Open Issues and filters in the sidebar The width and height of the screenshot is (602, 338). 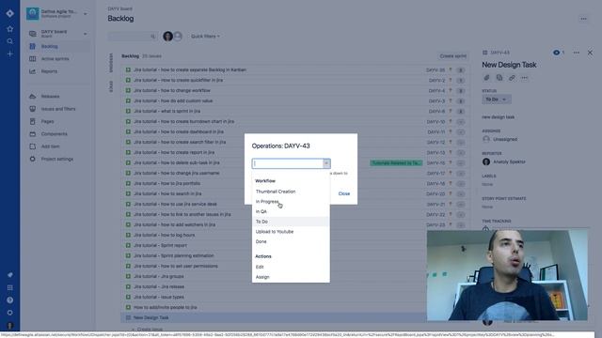point(58,109)
